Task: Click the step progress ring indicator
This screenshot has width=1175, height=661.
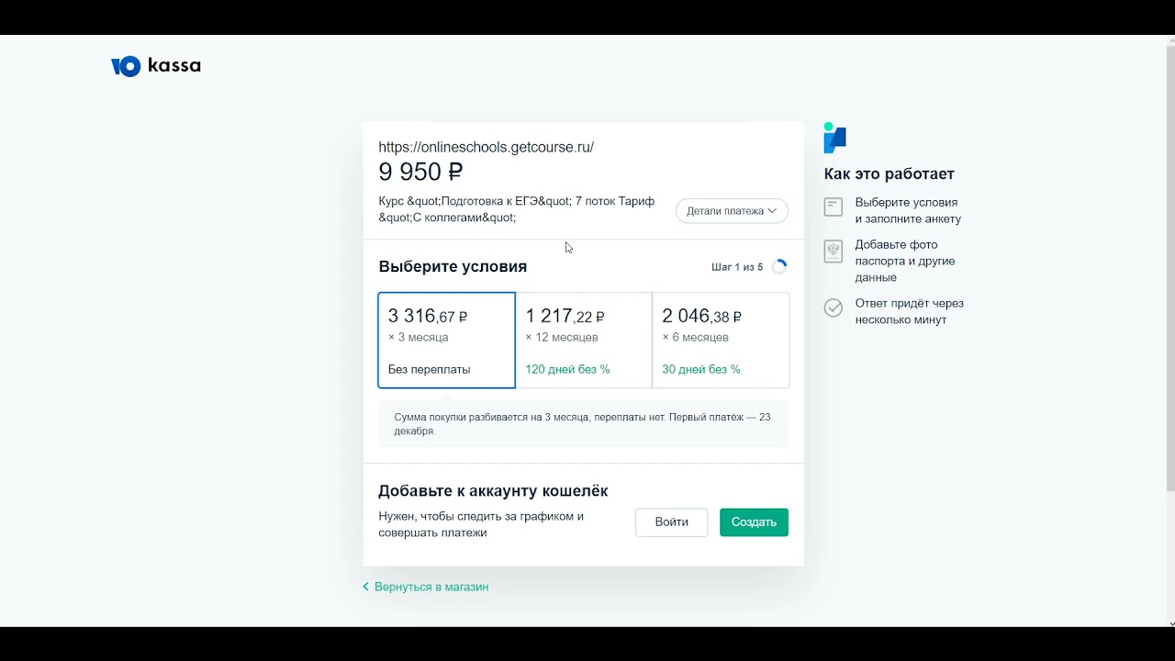Action: click(x=779, y=267)
